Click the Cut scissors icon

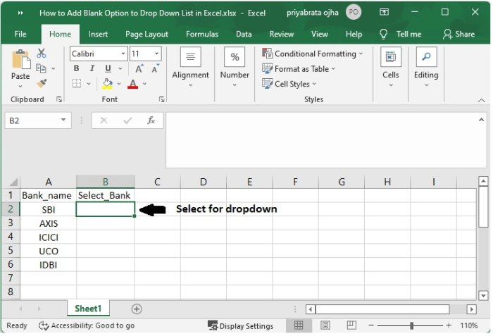(42, 54)
